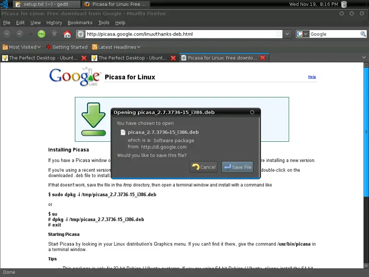Click the dialog file name picasa_2.7.3736-15_i386.deb
The image size is (369, 277).
point(163,132)
